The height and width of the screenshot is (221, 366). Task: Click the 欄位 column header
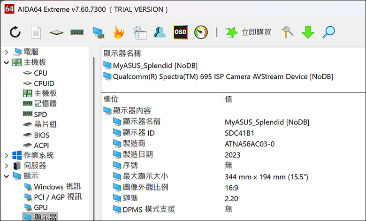[x=111, y=99]
